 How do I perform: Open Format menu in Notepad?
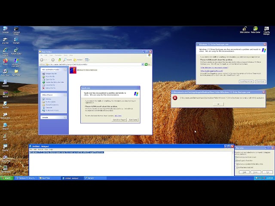(x=40, y=150)
